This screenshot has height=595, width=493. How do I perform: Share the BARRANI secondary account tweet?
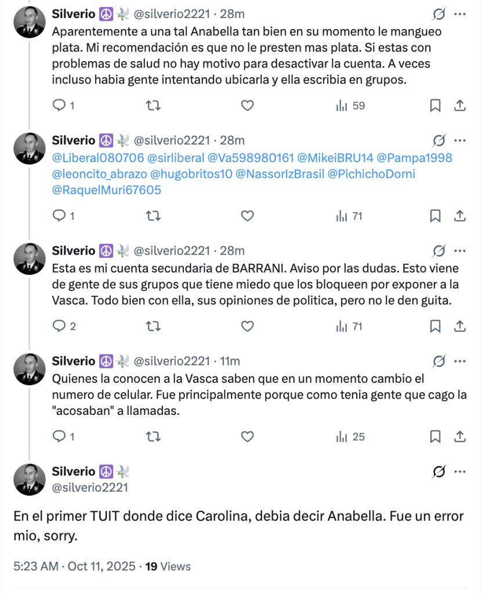tap(459, 326)
